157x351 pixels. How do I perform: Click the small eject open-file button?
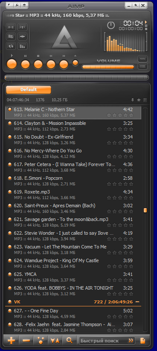76,63
